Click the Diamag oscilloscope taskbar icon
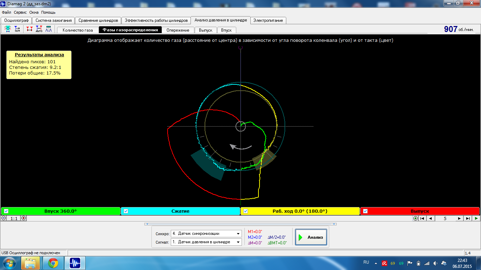The image size is (481, 270). pyautogui.click(x=75, y=263)
